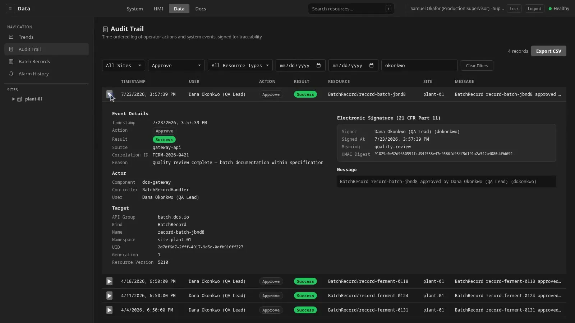Click the TIMESTAMP column header
The width and height of the screenshot is (575, 323).
[x=133, y=81]
